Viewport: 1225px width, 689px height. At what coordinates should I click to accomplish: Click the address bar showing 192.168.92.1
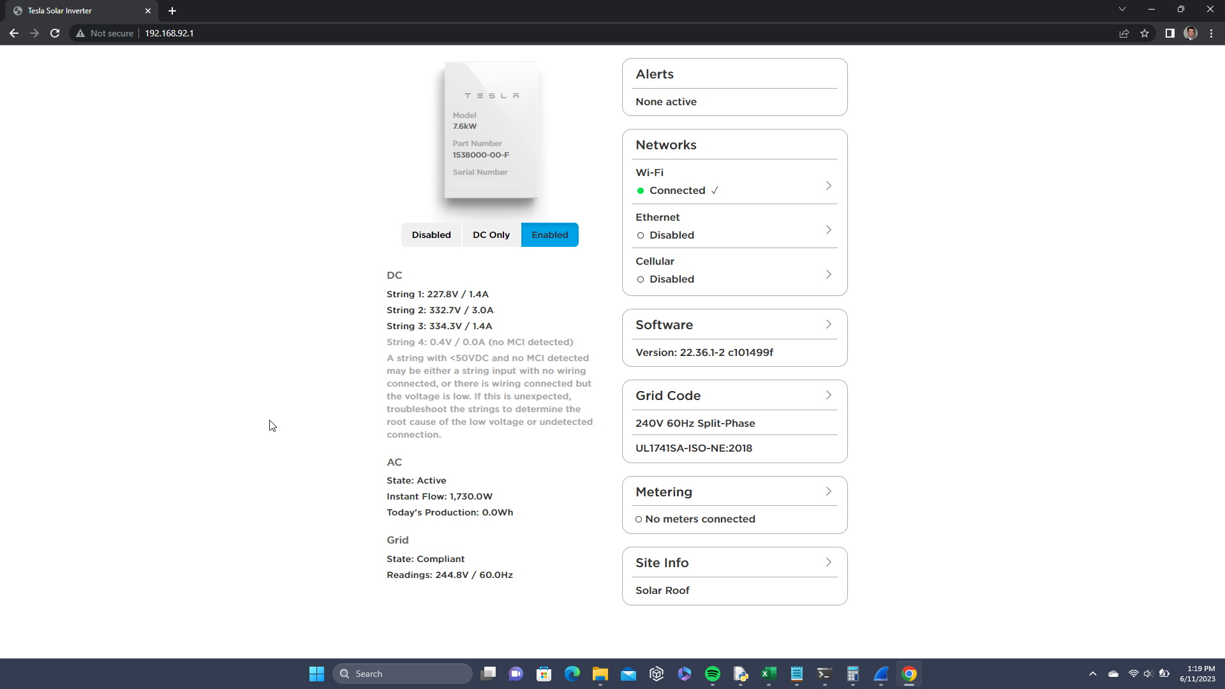(x=168, y=33)
